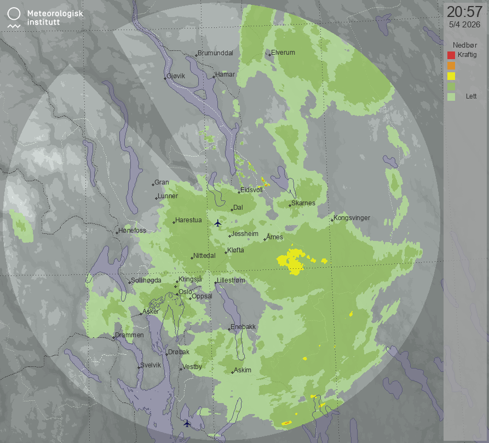Click the light green Lett legend swatch

(x=451, y=96)
